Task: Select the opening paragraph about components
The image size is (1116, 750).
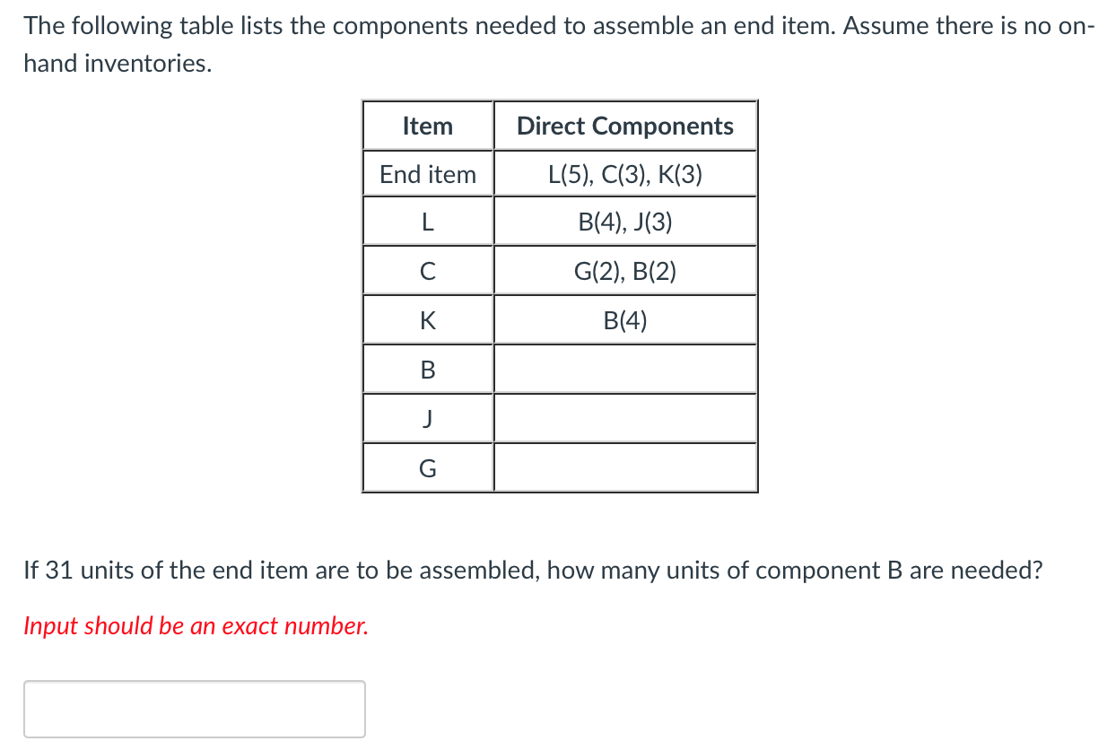Action: pyautogui.click(x=556, y=43)
